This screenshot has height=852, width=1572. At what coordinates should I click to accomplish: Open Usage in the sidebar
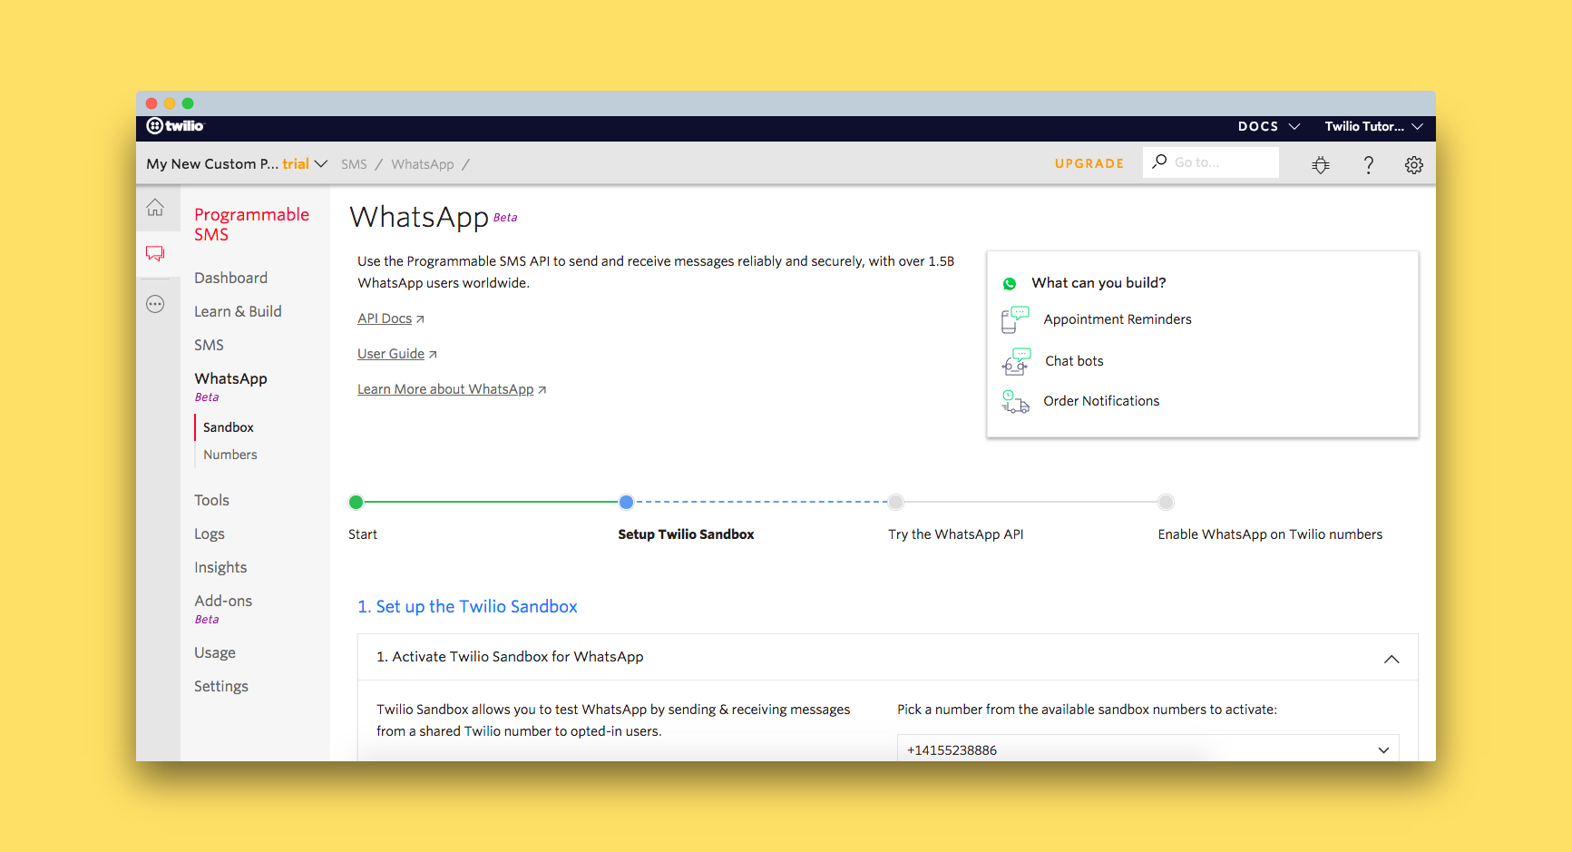[x=215, y=652]
